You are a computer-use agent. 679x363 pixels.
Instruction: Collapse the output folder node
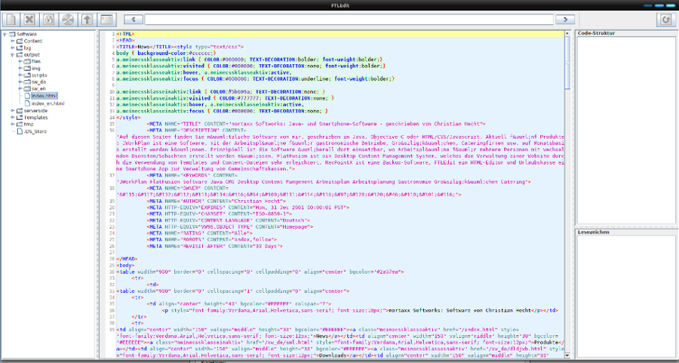coord(13,55)
